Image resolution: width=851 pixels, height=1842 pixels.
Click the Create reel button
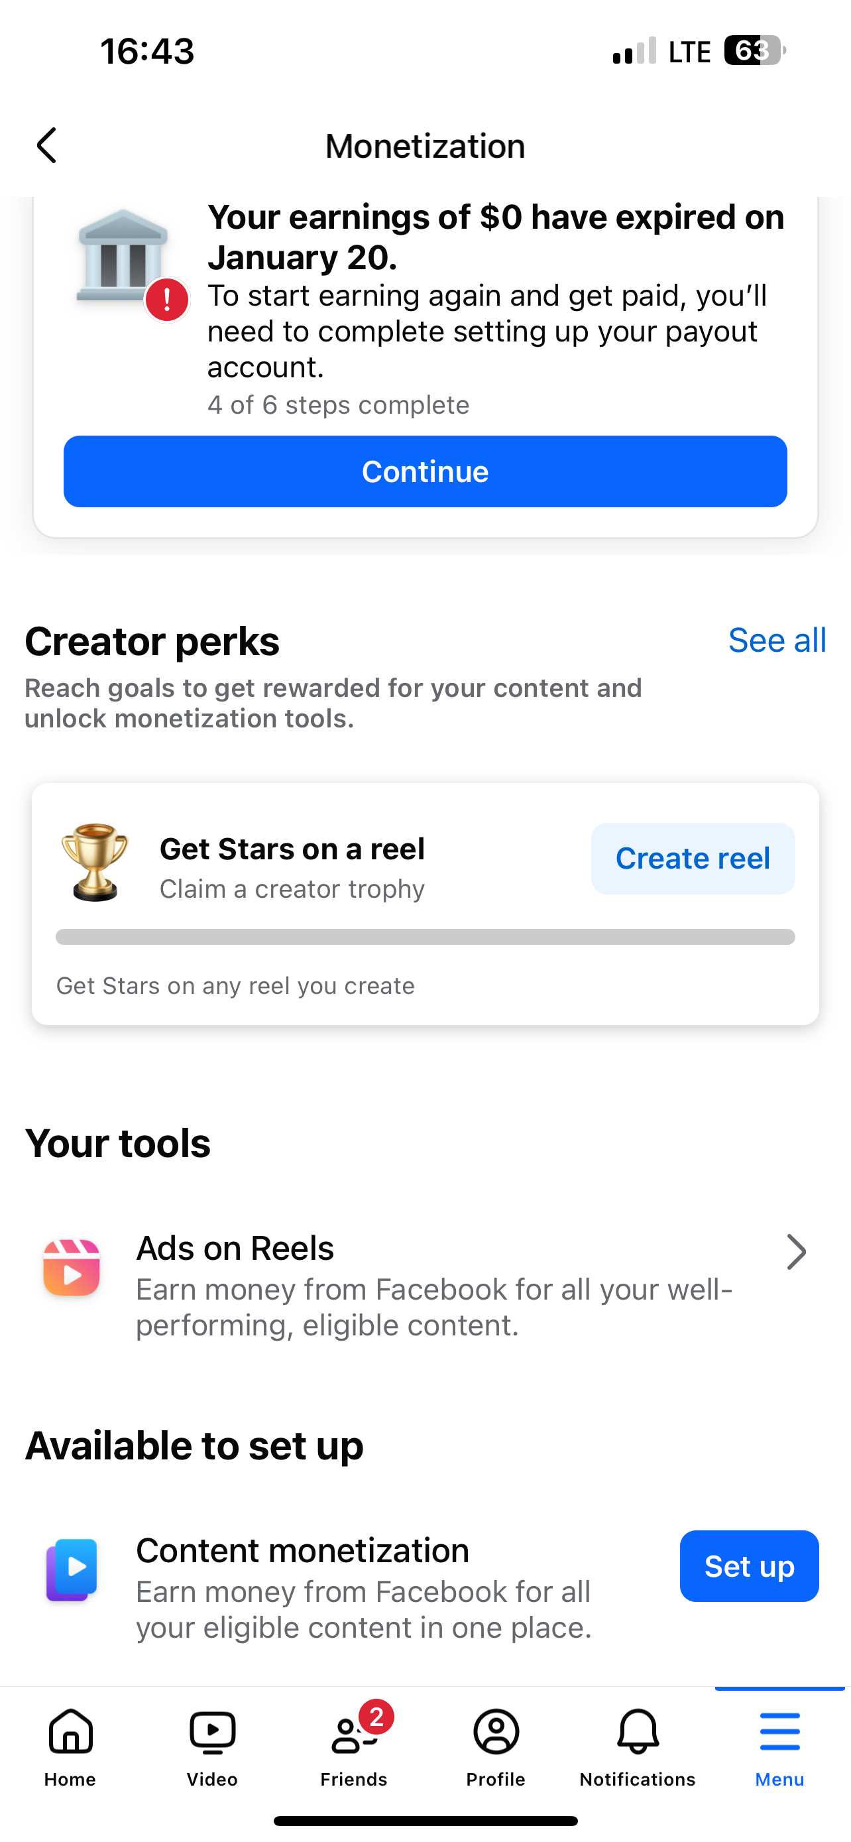(693, 858)
